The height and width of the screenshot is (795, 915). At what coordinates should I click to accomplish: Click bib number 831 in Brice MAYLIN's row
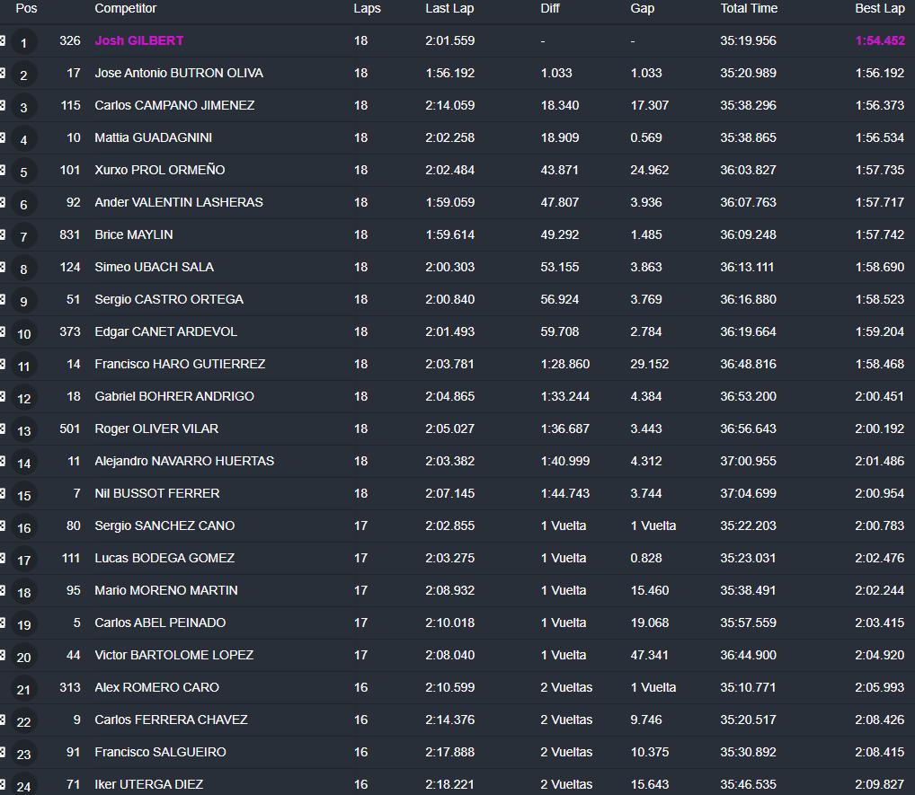[x=69, y=234]
